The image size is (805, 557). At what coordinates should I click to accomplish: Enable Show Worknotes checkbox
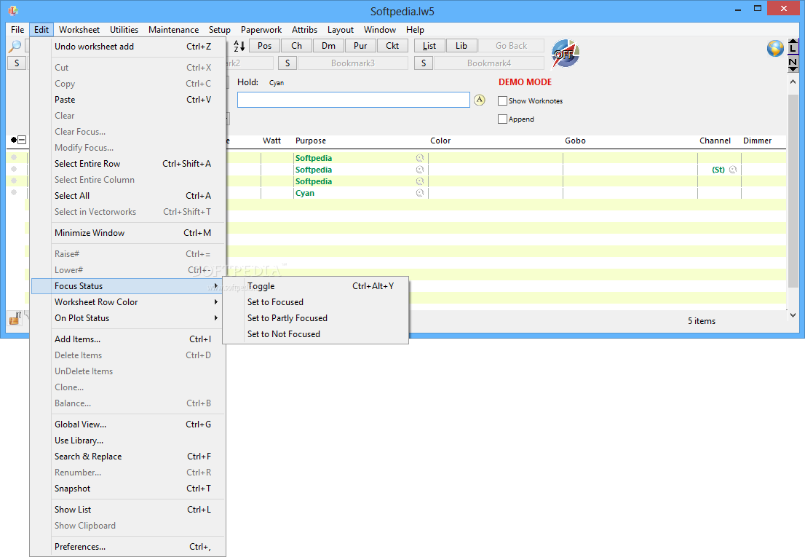click(x=503, y=101)
